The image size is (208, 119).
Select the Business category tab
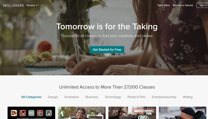coord(92,97)
